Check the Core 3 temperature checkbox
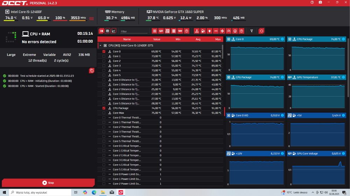 point(104,66)
